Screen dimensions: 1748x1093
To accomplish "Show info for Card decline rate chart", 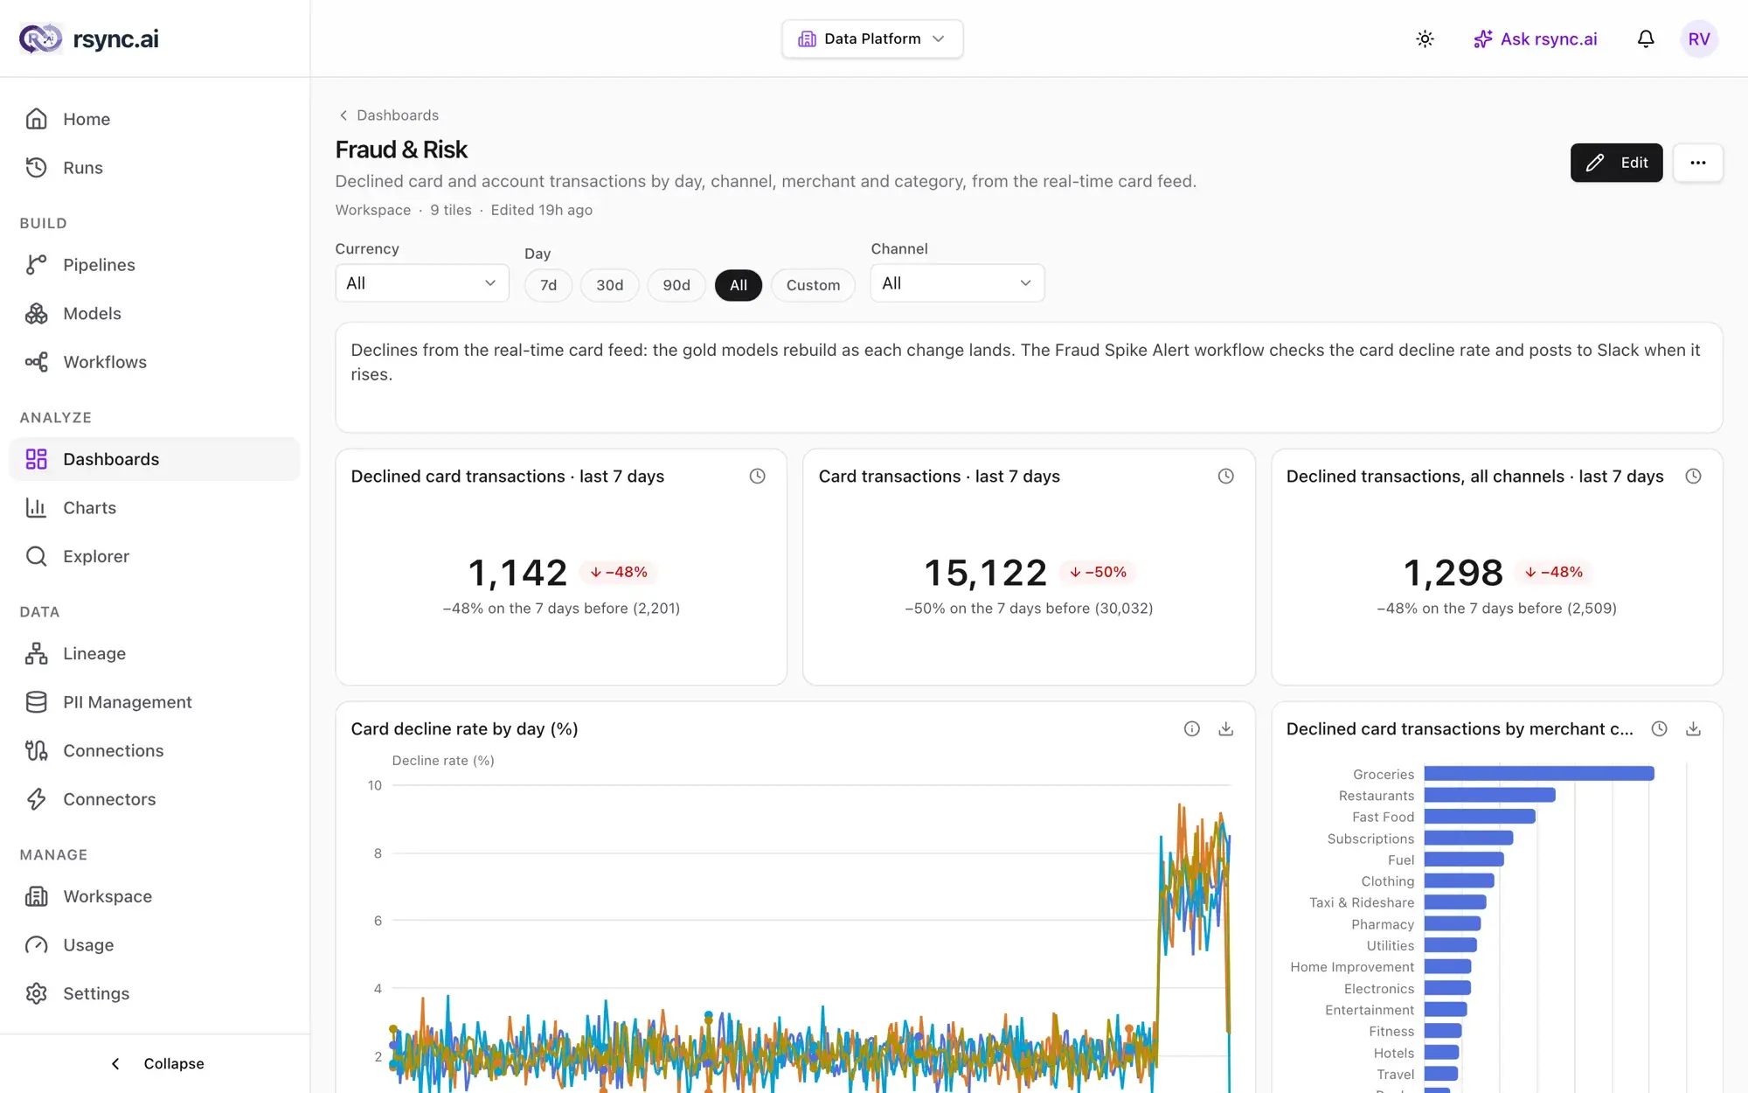I will tap(1191, 729).
